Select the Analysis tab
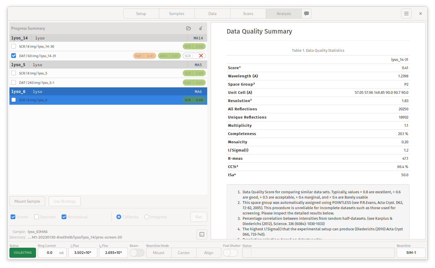Viewport: 435px width, 268px height. [284, 14]
